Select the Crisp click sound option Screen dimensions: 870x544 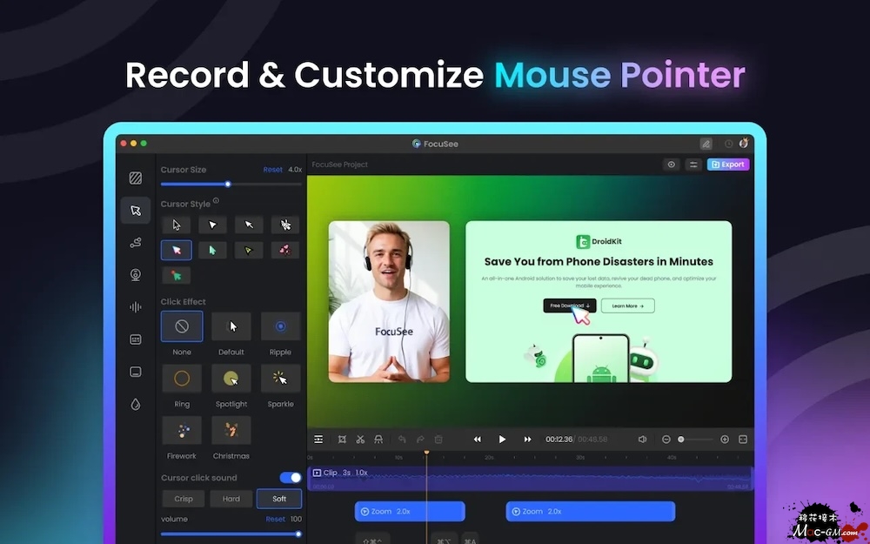(184, 499)
